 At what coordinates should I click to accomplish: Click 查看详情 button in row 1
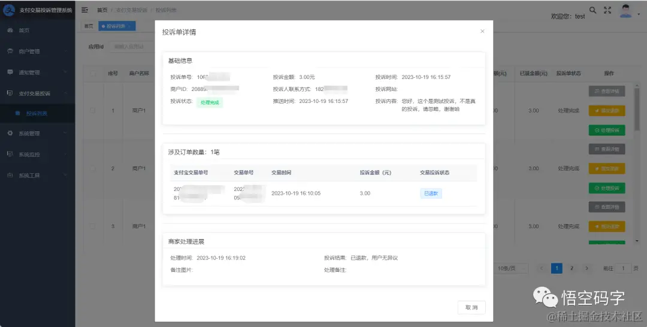pyautogui.click(x=606, y=91)
